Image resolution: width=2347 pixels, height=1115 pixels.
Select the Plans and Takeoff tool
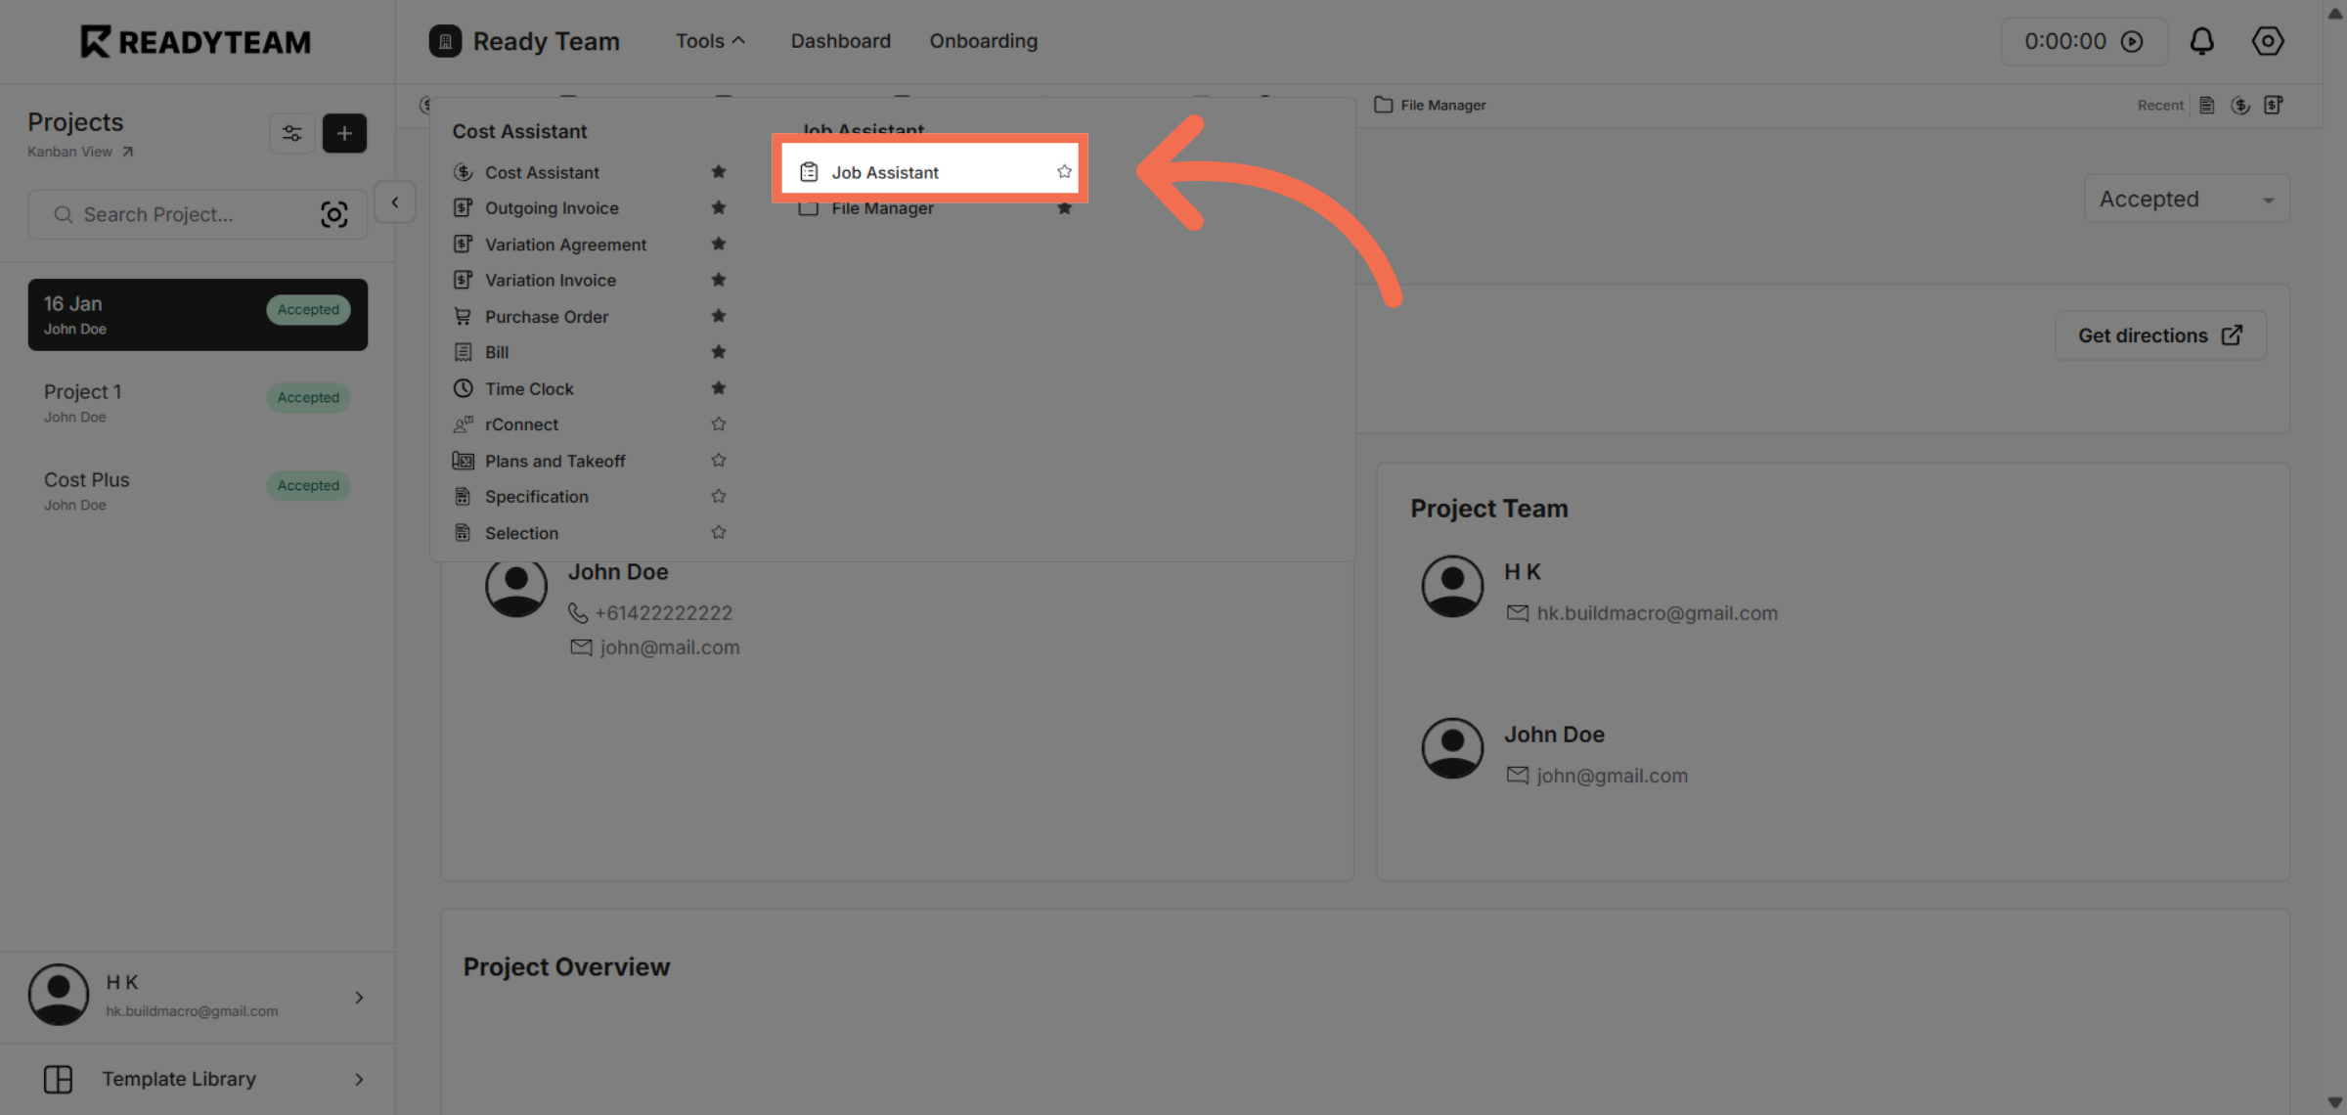(x=554, y=460)
